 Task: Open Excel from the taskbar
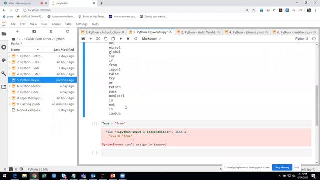44,176
